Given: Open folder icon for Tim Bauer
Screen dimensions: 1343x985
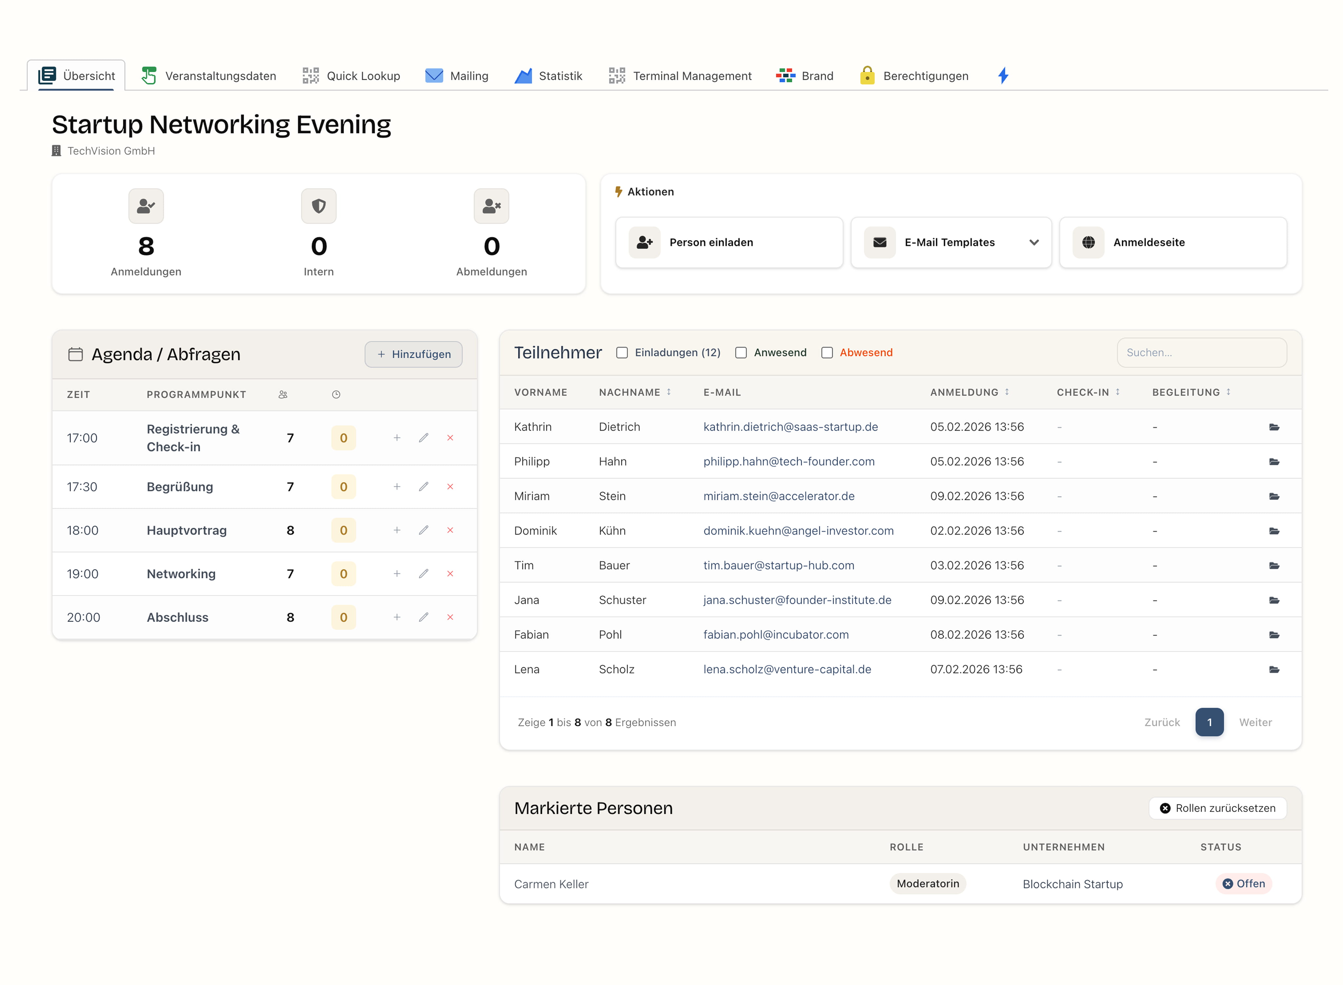Looking at the screenshot, I should (x=1274, y=565).
